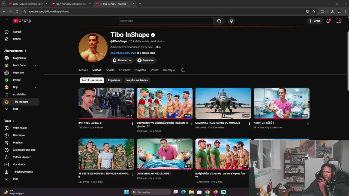Open the notifications bell

tap(328, 21)
